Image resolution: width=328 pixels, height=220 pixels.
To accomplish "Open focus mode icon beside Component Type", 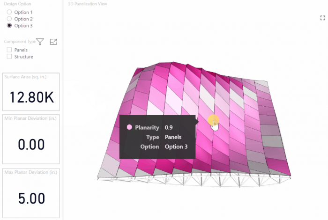I will pos(53,42).
